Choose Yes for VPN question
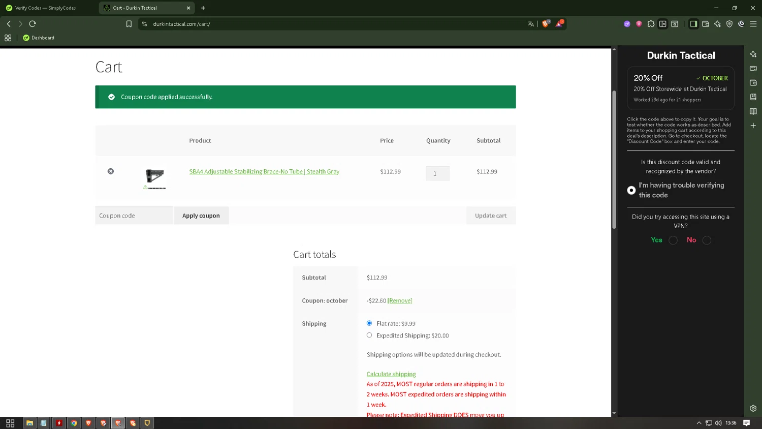762x429 pixels. (673, 240)
